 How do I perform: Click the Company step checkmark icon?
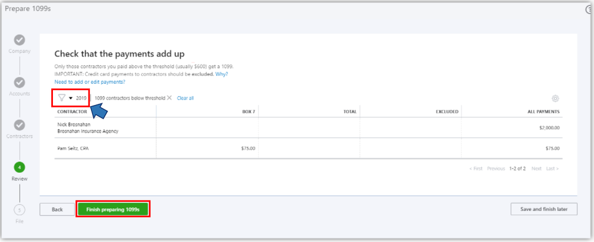[x=19, y=40]
